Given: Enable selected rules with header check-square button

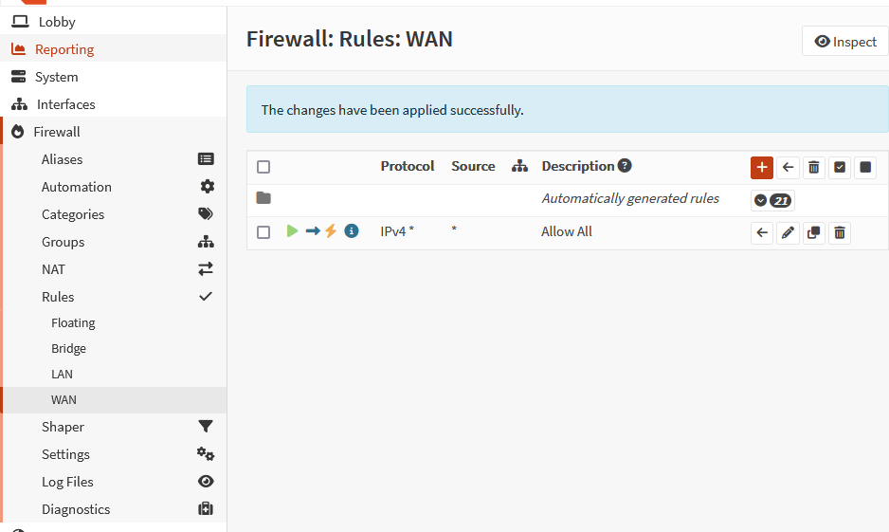Looking at the screenshot, I should 839,168.
